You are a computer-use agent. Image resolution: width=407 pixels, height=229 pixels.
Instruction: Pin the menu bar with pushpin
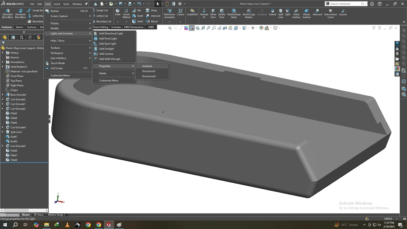[x=86, y=4]
